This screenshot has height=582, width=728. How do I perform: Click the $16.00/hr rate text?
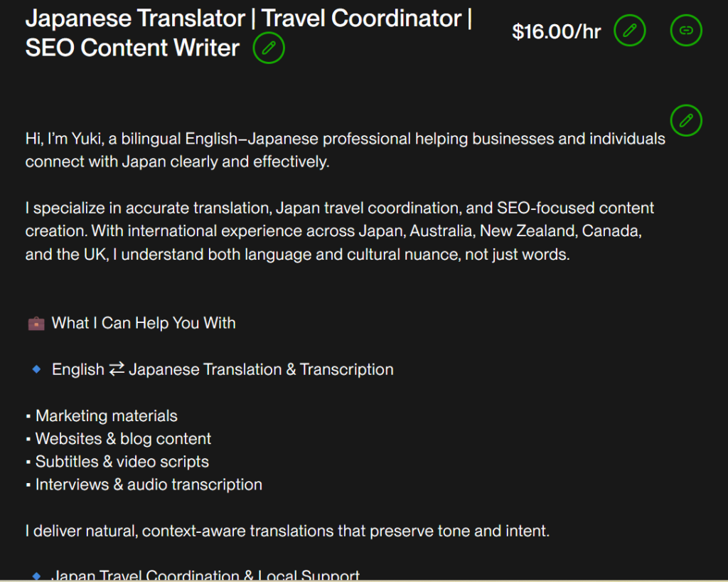coord(556,32)
